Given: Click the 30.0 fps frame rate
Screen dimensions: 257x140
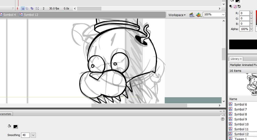Looking at the screenshot, I should [54, 9].
